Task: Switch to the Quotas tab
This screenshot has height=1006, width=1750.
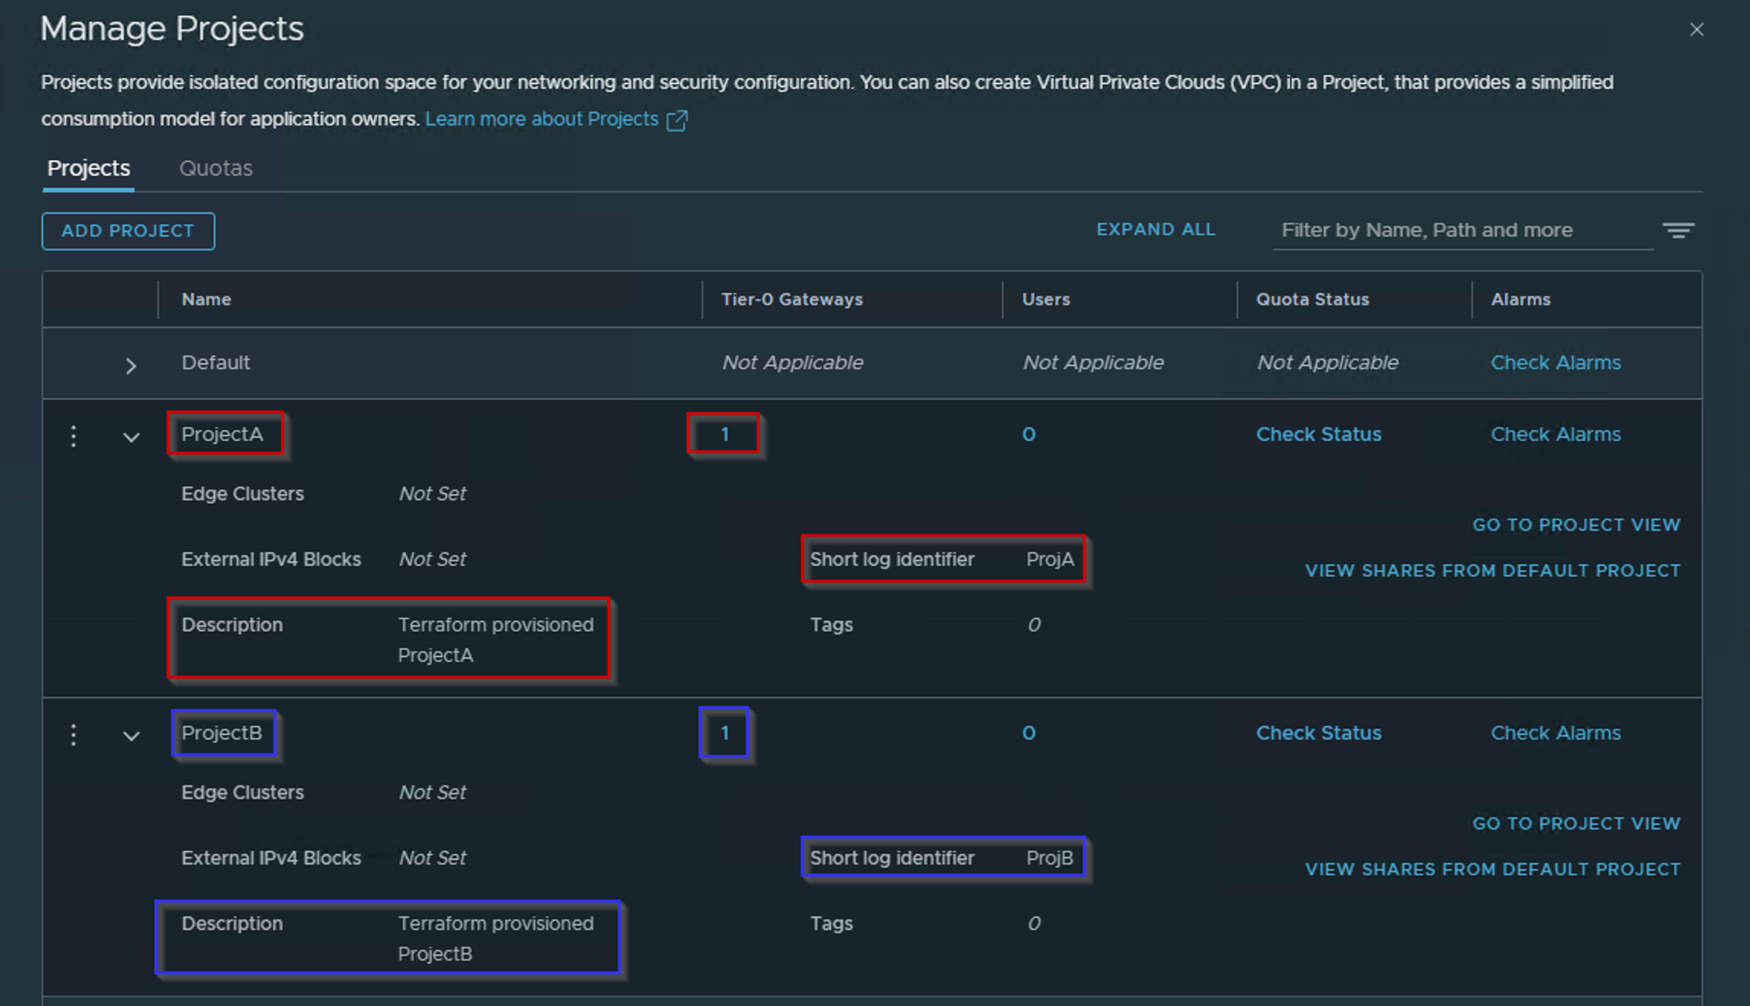Action: click(215, 168)
